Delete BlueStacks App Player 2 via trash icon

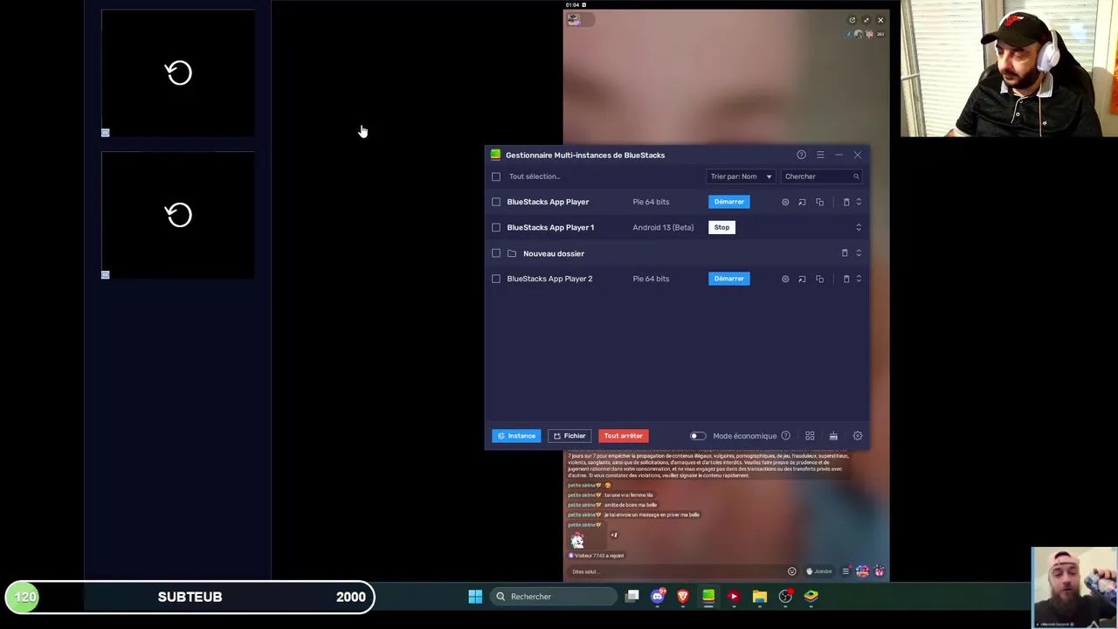pos(845,279)
